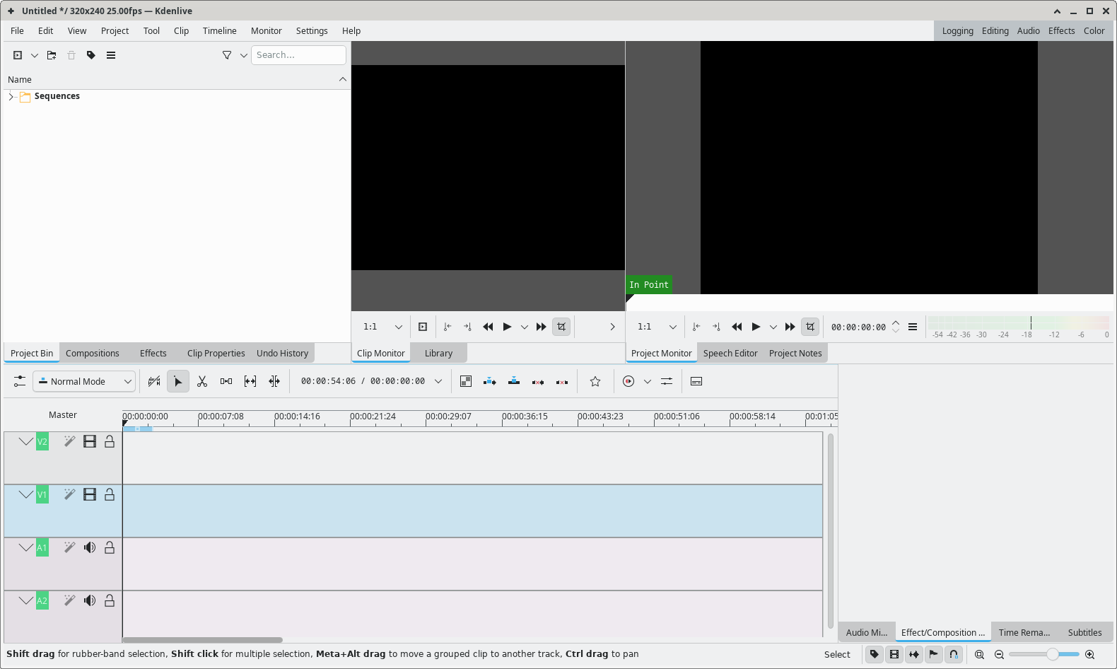Collapse track A1 chevron
This screenshot has height=669, width=1117.
click(26, 547)
